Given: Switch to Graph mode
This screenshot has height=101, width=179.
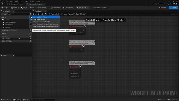Looking at the screenshot, I should pos(173,8).
